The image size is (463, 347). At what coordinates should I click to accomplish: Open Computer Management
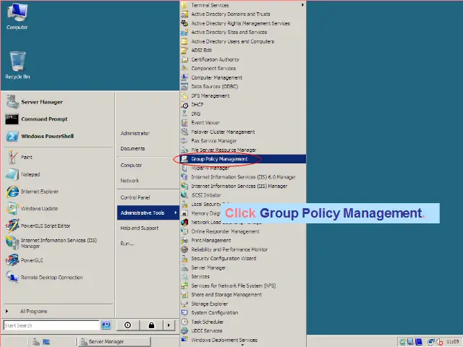(243, 77)
